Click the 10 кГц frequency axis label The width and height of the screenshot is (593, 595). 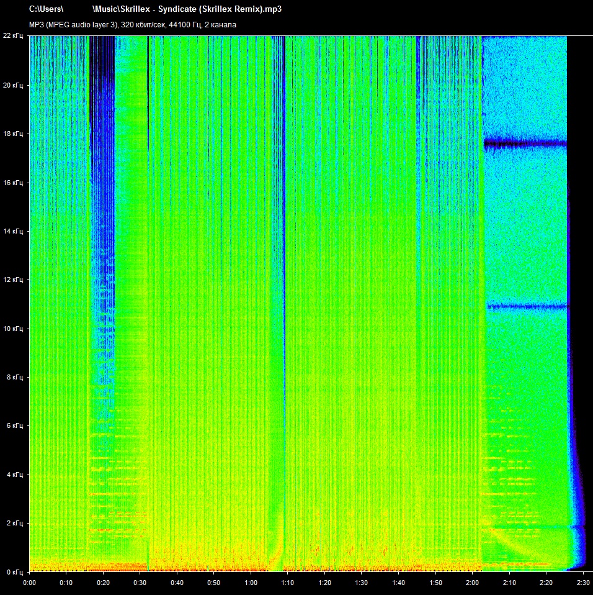13,329
